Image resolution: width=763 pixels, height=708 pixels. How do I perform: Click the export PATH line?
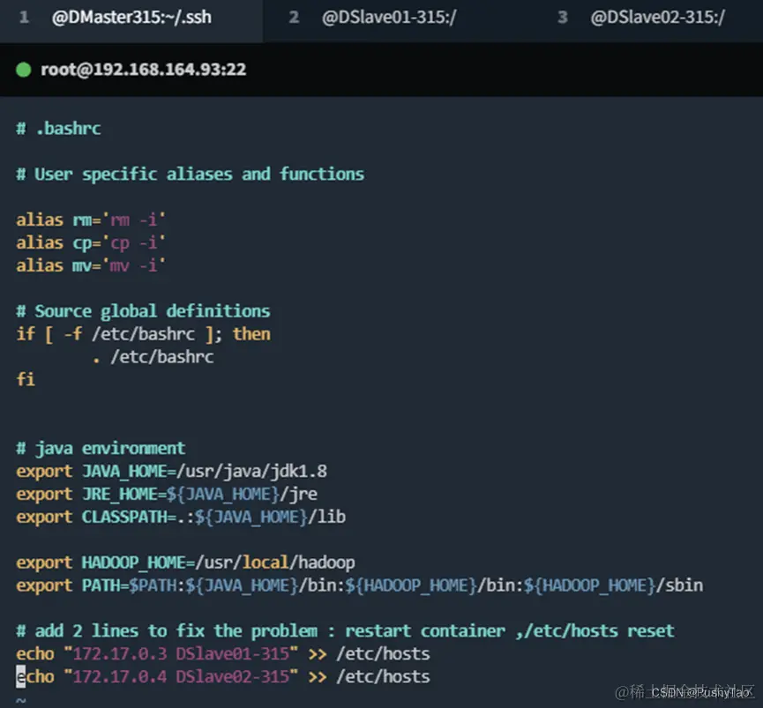tap(360, 585)
